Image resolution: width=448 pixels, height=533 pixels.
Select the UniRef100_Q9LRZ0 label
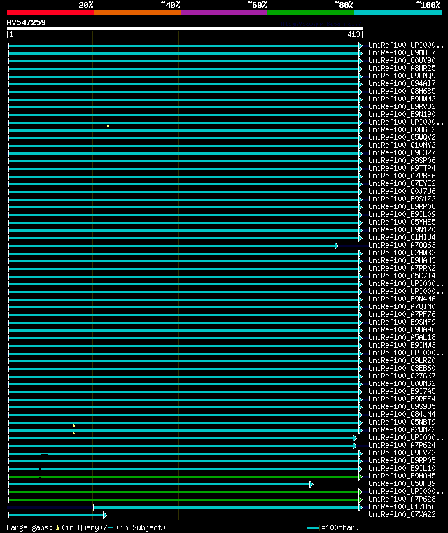[402, 361]
